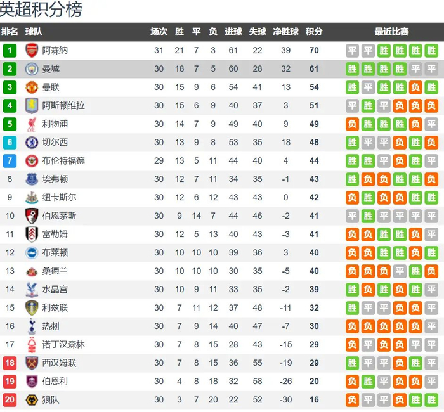Click the Wolves (狼队) crest icon

pos(32,400)
